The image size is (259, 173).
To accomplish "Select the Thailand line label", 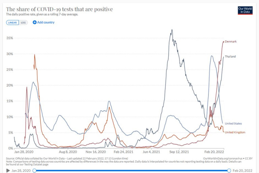I will pos(230,56).
